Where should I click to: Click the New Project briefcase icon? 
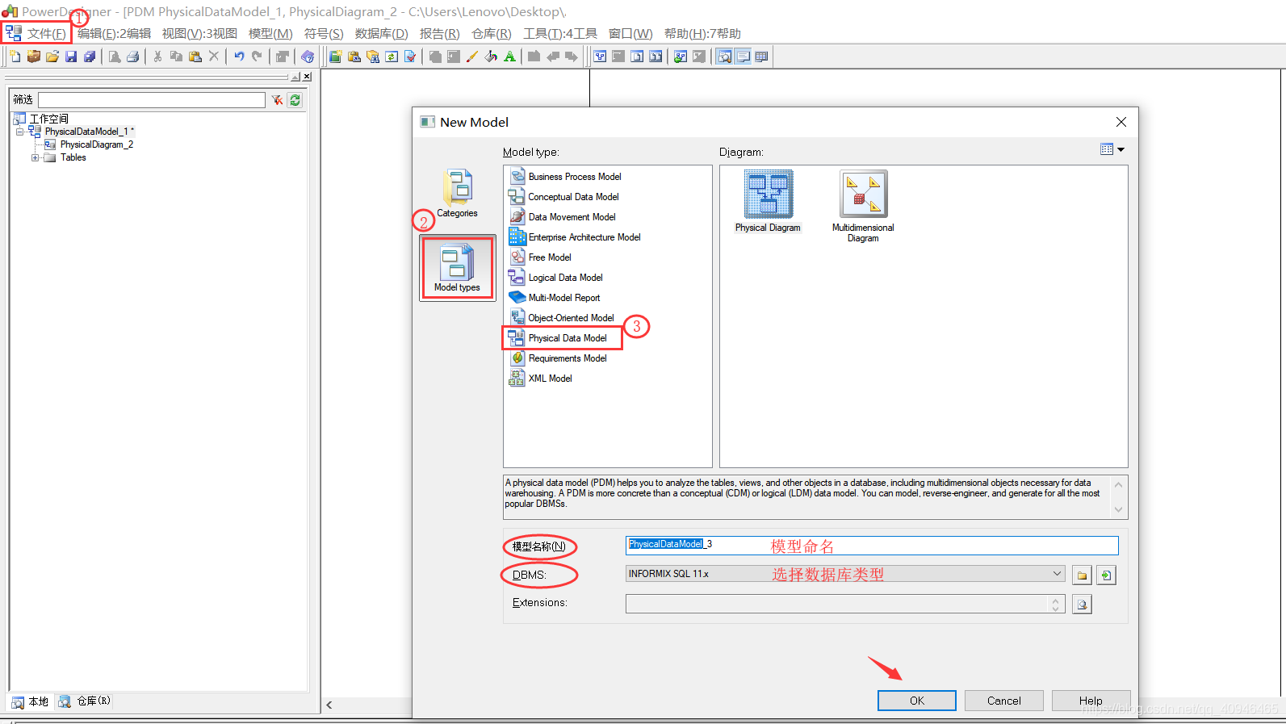point(34,56)
